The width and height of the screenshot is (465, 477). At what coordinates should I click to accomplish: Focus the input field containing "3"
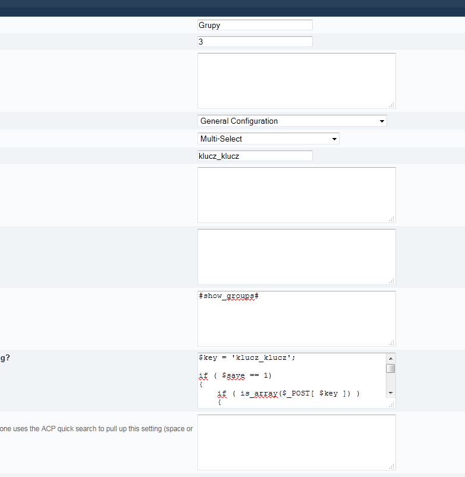(x=255, y=42)
